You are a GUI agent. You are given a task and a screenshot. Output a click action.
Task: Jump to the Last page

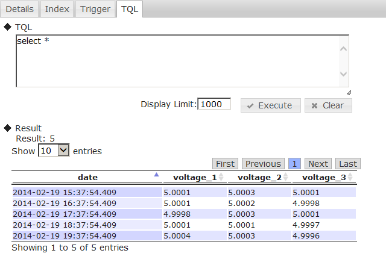348,164
